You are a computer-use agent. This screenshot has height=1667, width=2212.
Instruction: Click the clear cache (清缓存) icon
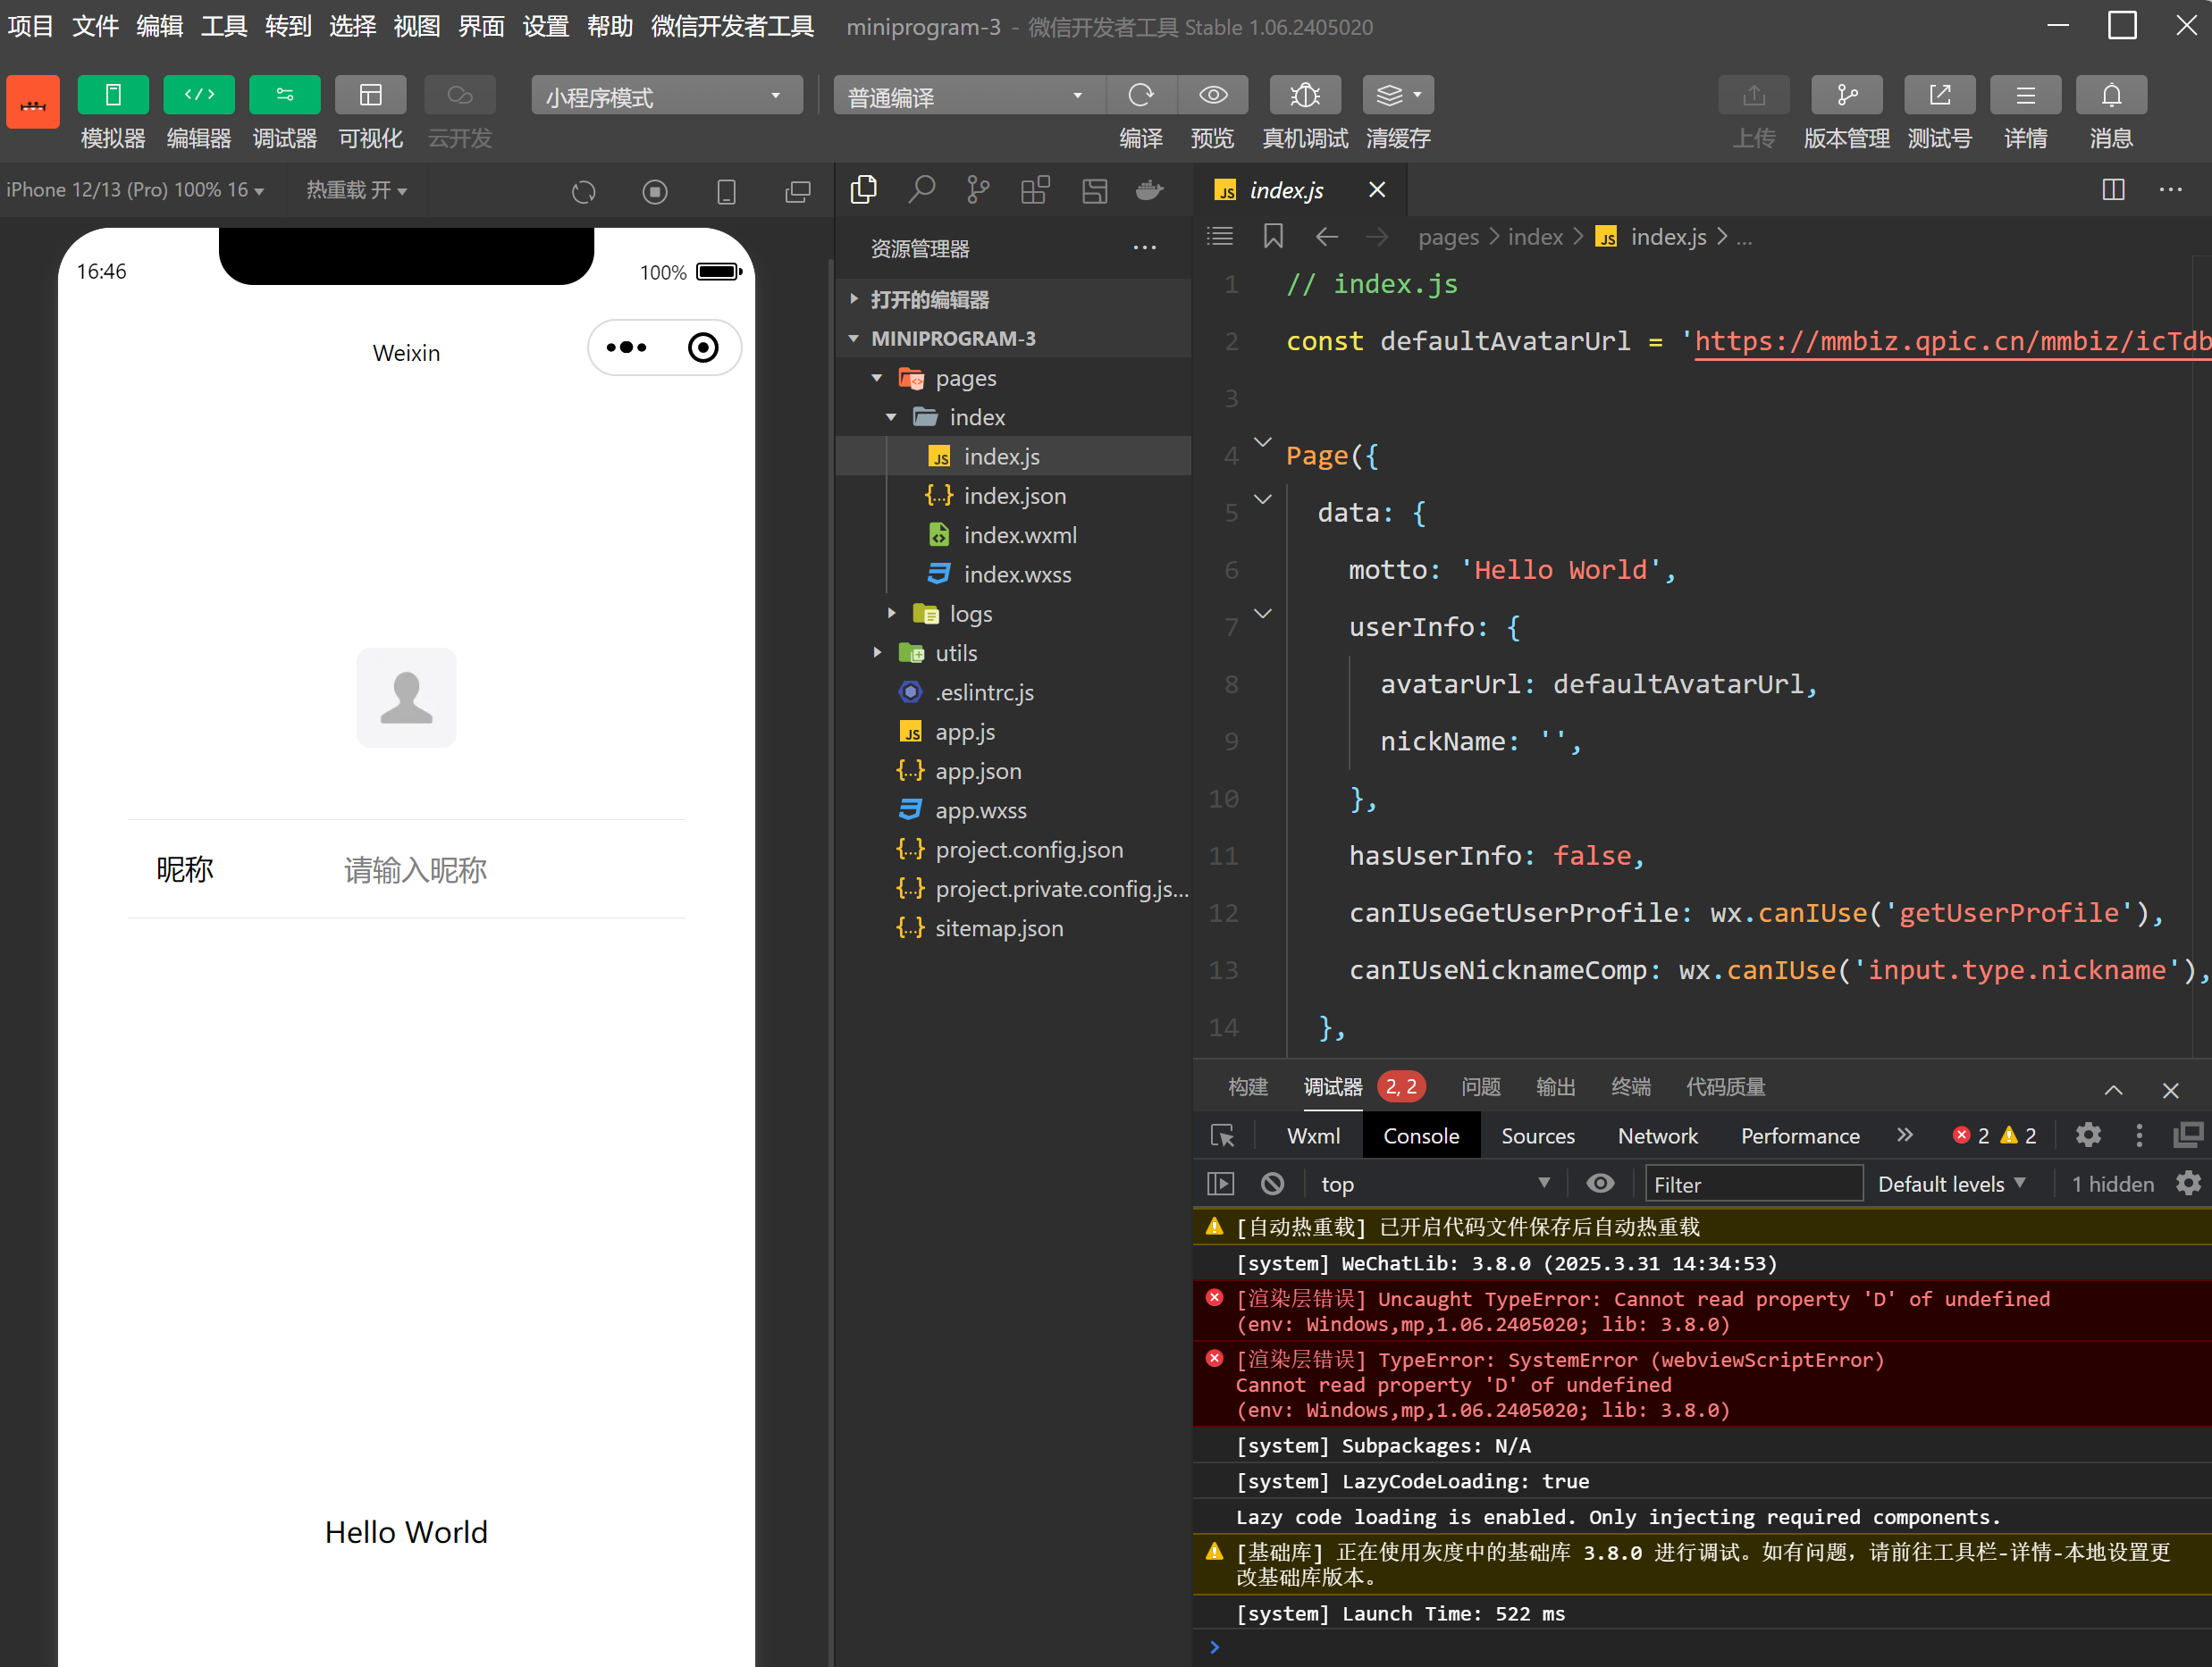point(1398,95)
